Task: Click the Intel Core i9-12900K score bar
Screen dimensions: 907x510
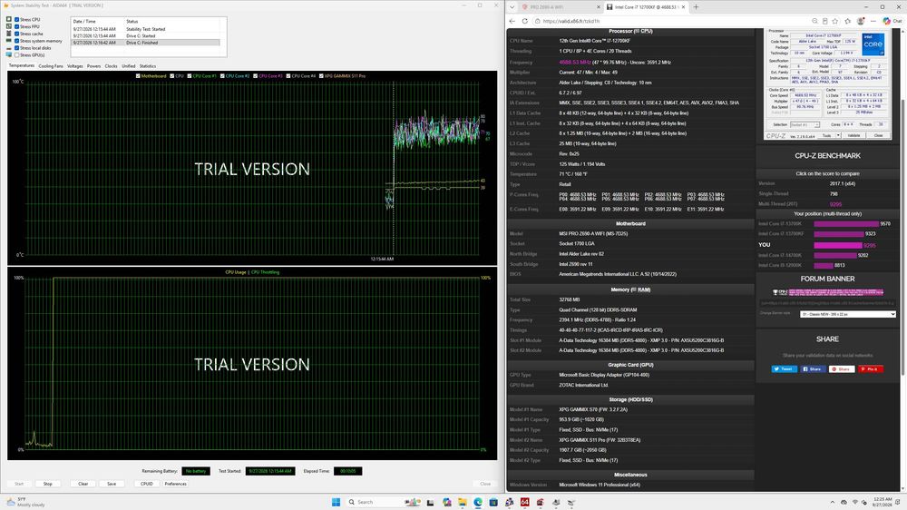Action: [824, 265]
